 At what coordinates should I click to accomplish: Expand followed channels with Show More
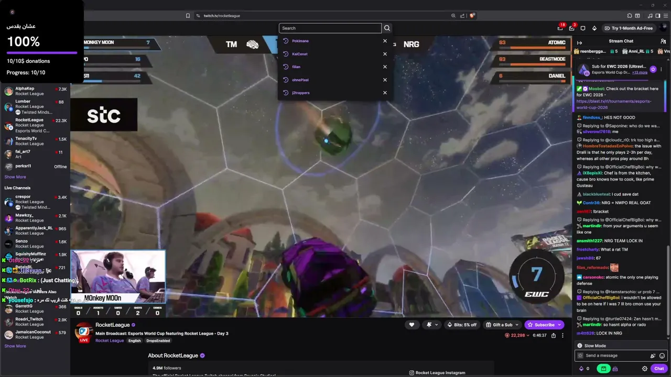15,177
